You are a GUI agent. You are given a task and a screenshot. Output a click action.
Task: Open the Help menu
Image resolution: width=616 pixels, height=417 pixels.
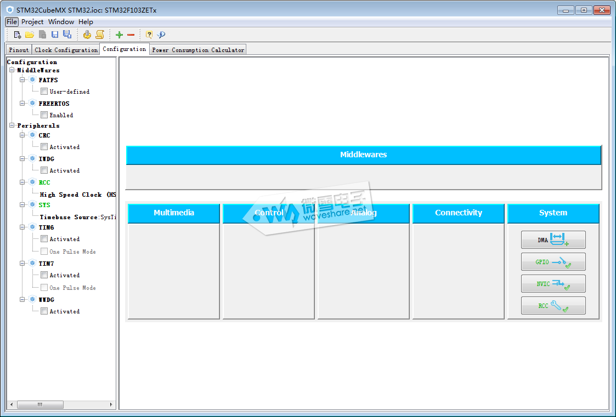(x=86, y=22)
